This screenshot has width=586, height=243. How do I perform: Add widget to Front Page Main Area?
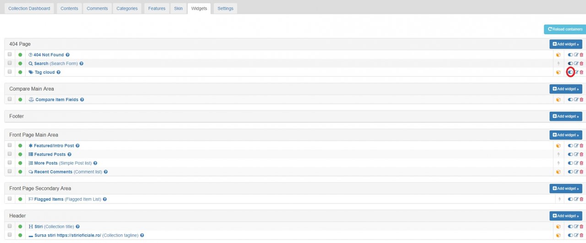pyautogui.click(x=566, y=135)
